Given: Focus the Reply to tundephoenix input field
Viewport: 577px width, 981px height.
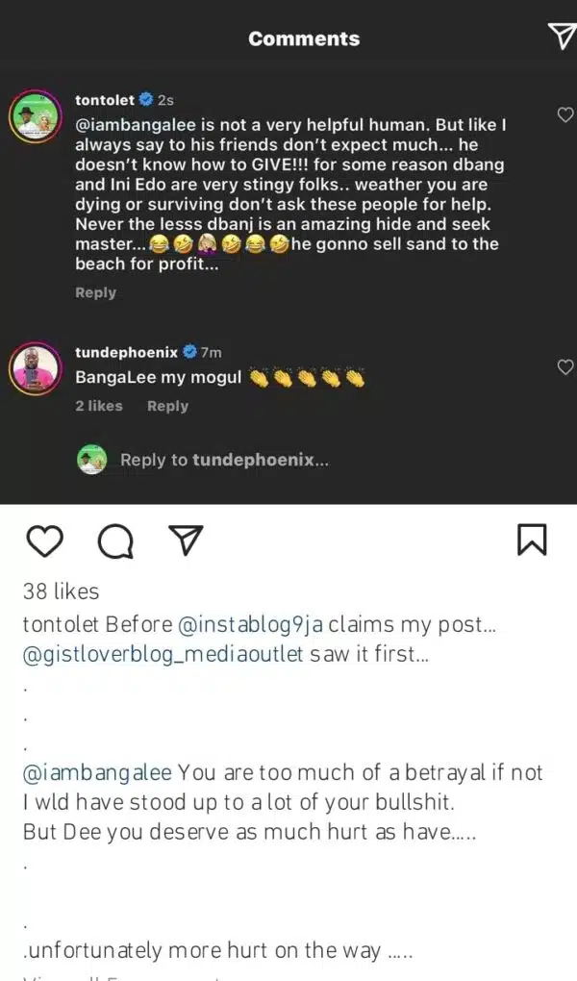Looking at the screenshot, I should [x=224, y=460].
